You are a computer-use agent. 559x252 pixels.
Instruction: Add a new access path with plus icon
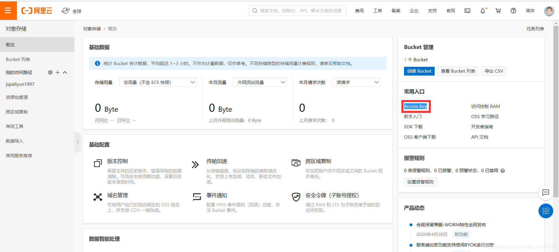pyautogui.click(x=58, y=72)
